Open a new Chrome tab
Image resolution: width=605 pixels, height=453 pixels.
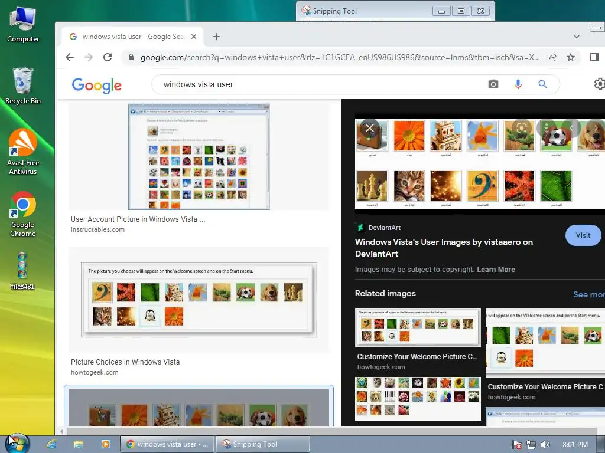[216, 37]
